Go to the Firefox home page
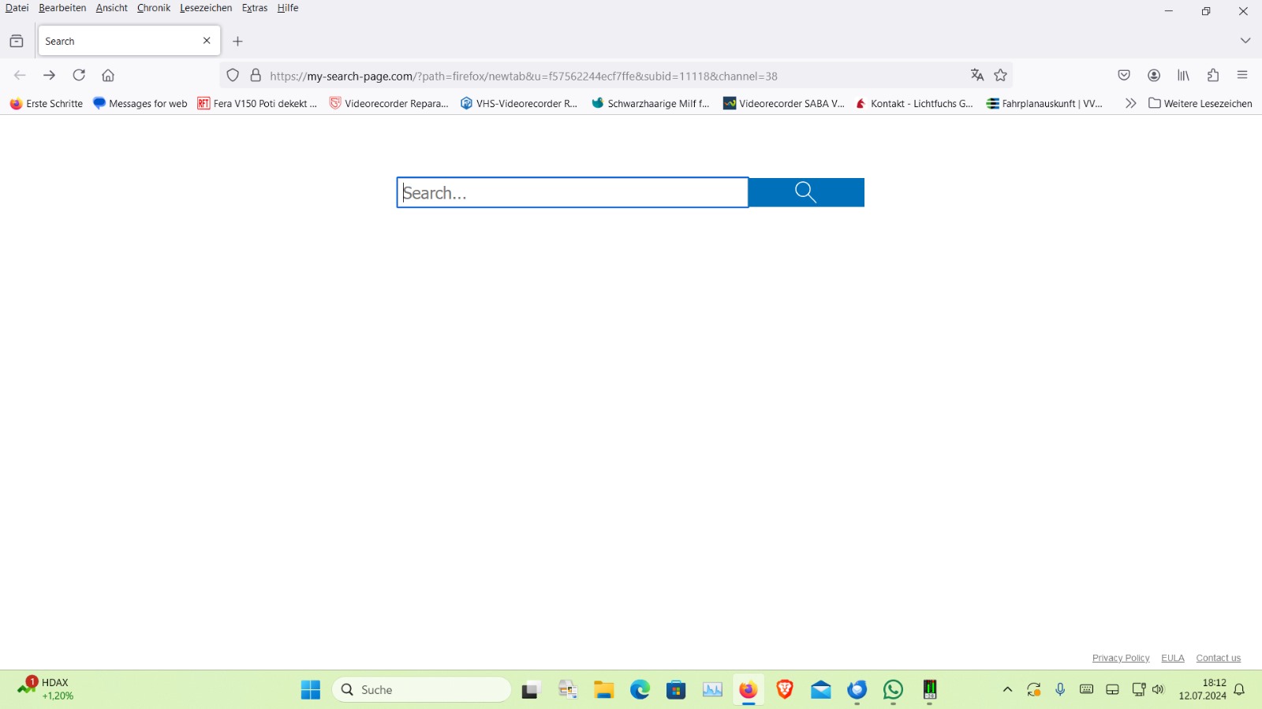Viewport: 1262px width, 709px height. (x=108, y=76)
